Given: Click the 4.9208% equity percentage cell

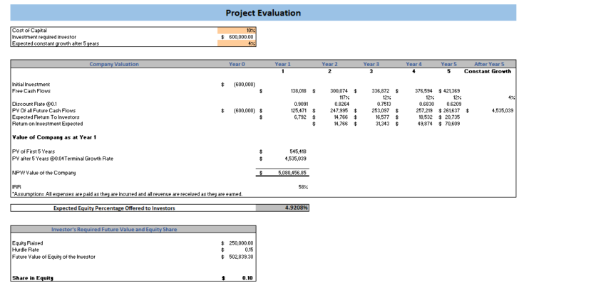Looking at the screenshot, I should coord(282,208).
